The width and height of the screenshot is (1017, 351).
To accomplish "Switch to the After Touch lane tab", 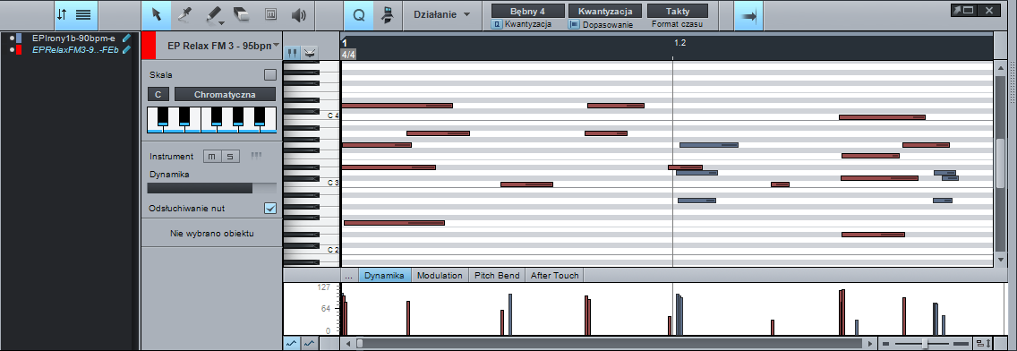I will click(554, 275).
